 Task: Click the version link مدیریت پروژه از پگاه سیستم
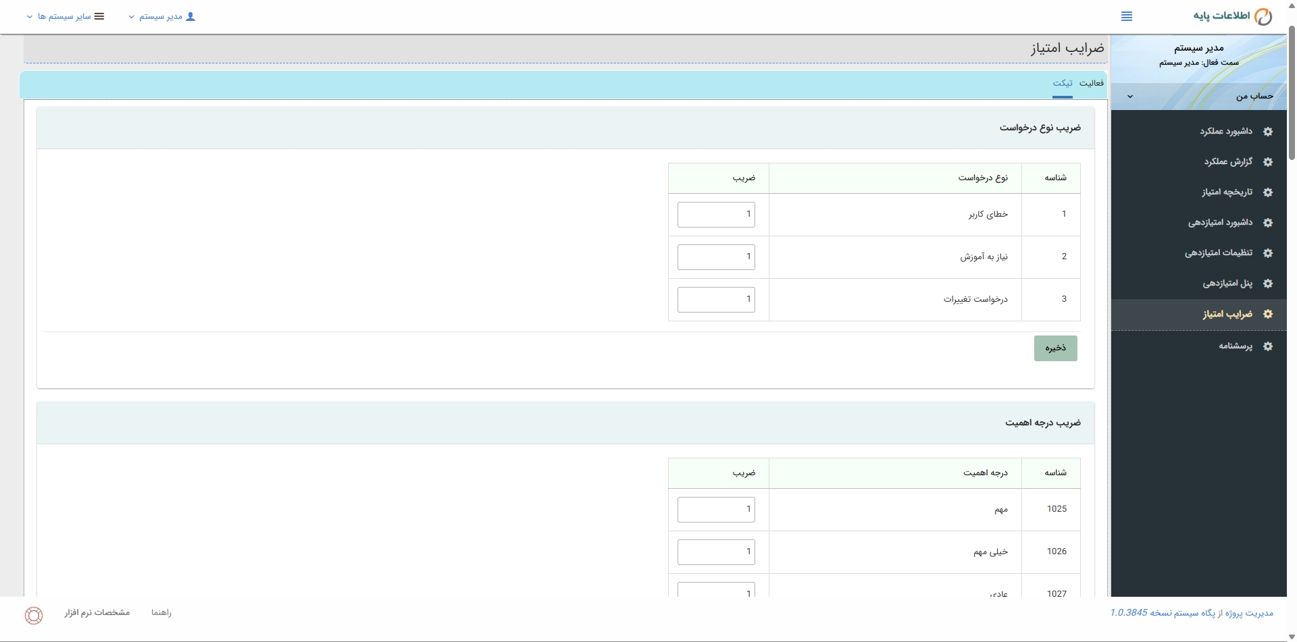[x=1192, y=612]
